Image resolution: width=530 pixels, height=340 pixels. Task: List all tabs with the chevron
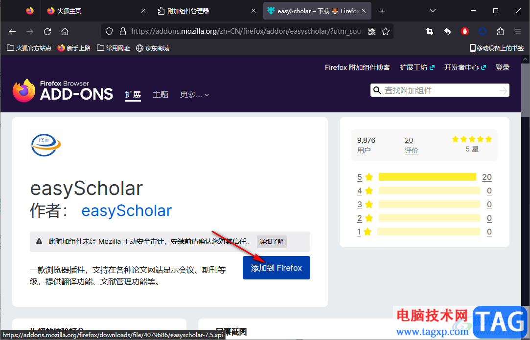coord(432,11)
